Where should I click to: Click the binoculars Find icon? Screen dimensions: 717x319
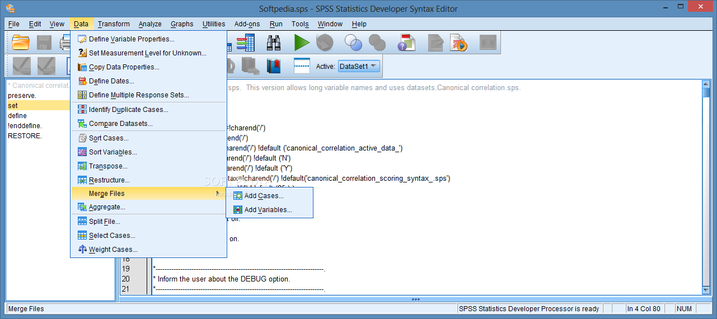(274, 43)
